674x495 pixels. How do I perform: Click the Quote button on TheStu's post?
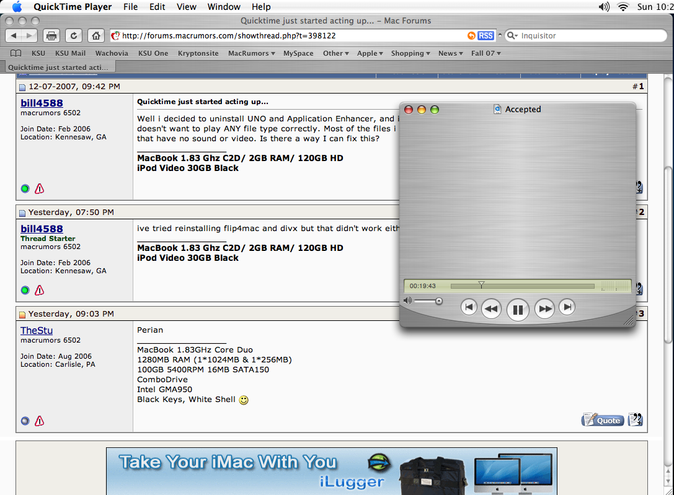[603, 420]
